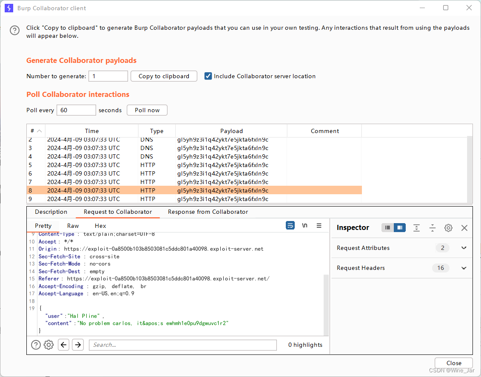The height and width of the screenshot is (377, 481).
Task: Click the Close button at the bottom
Action: 454,363
